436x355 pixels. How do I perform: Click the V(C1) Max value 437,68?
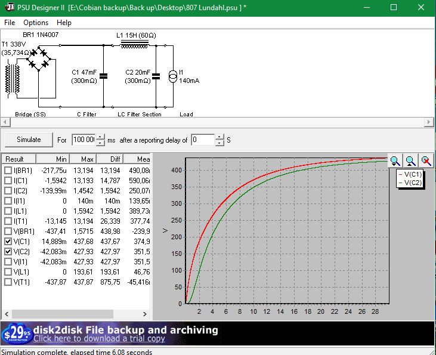tap(84, 242)
